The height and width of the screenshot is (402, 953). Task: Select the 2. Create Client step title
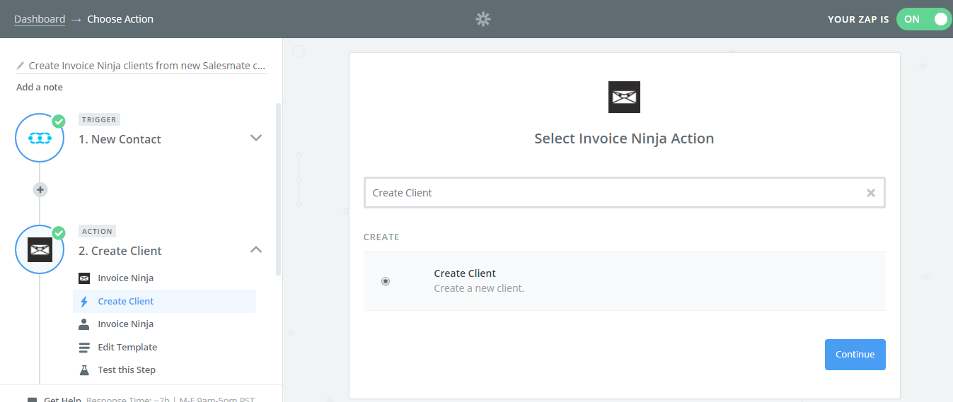coord(120,251)
